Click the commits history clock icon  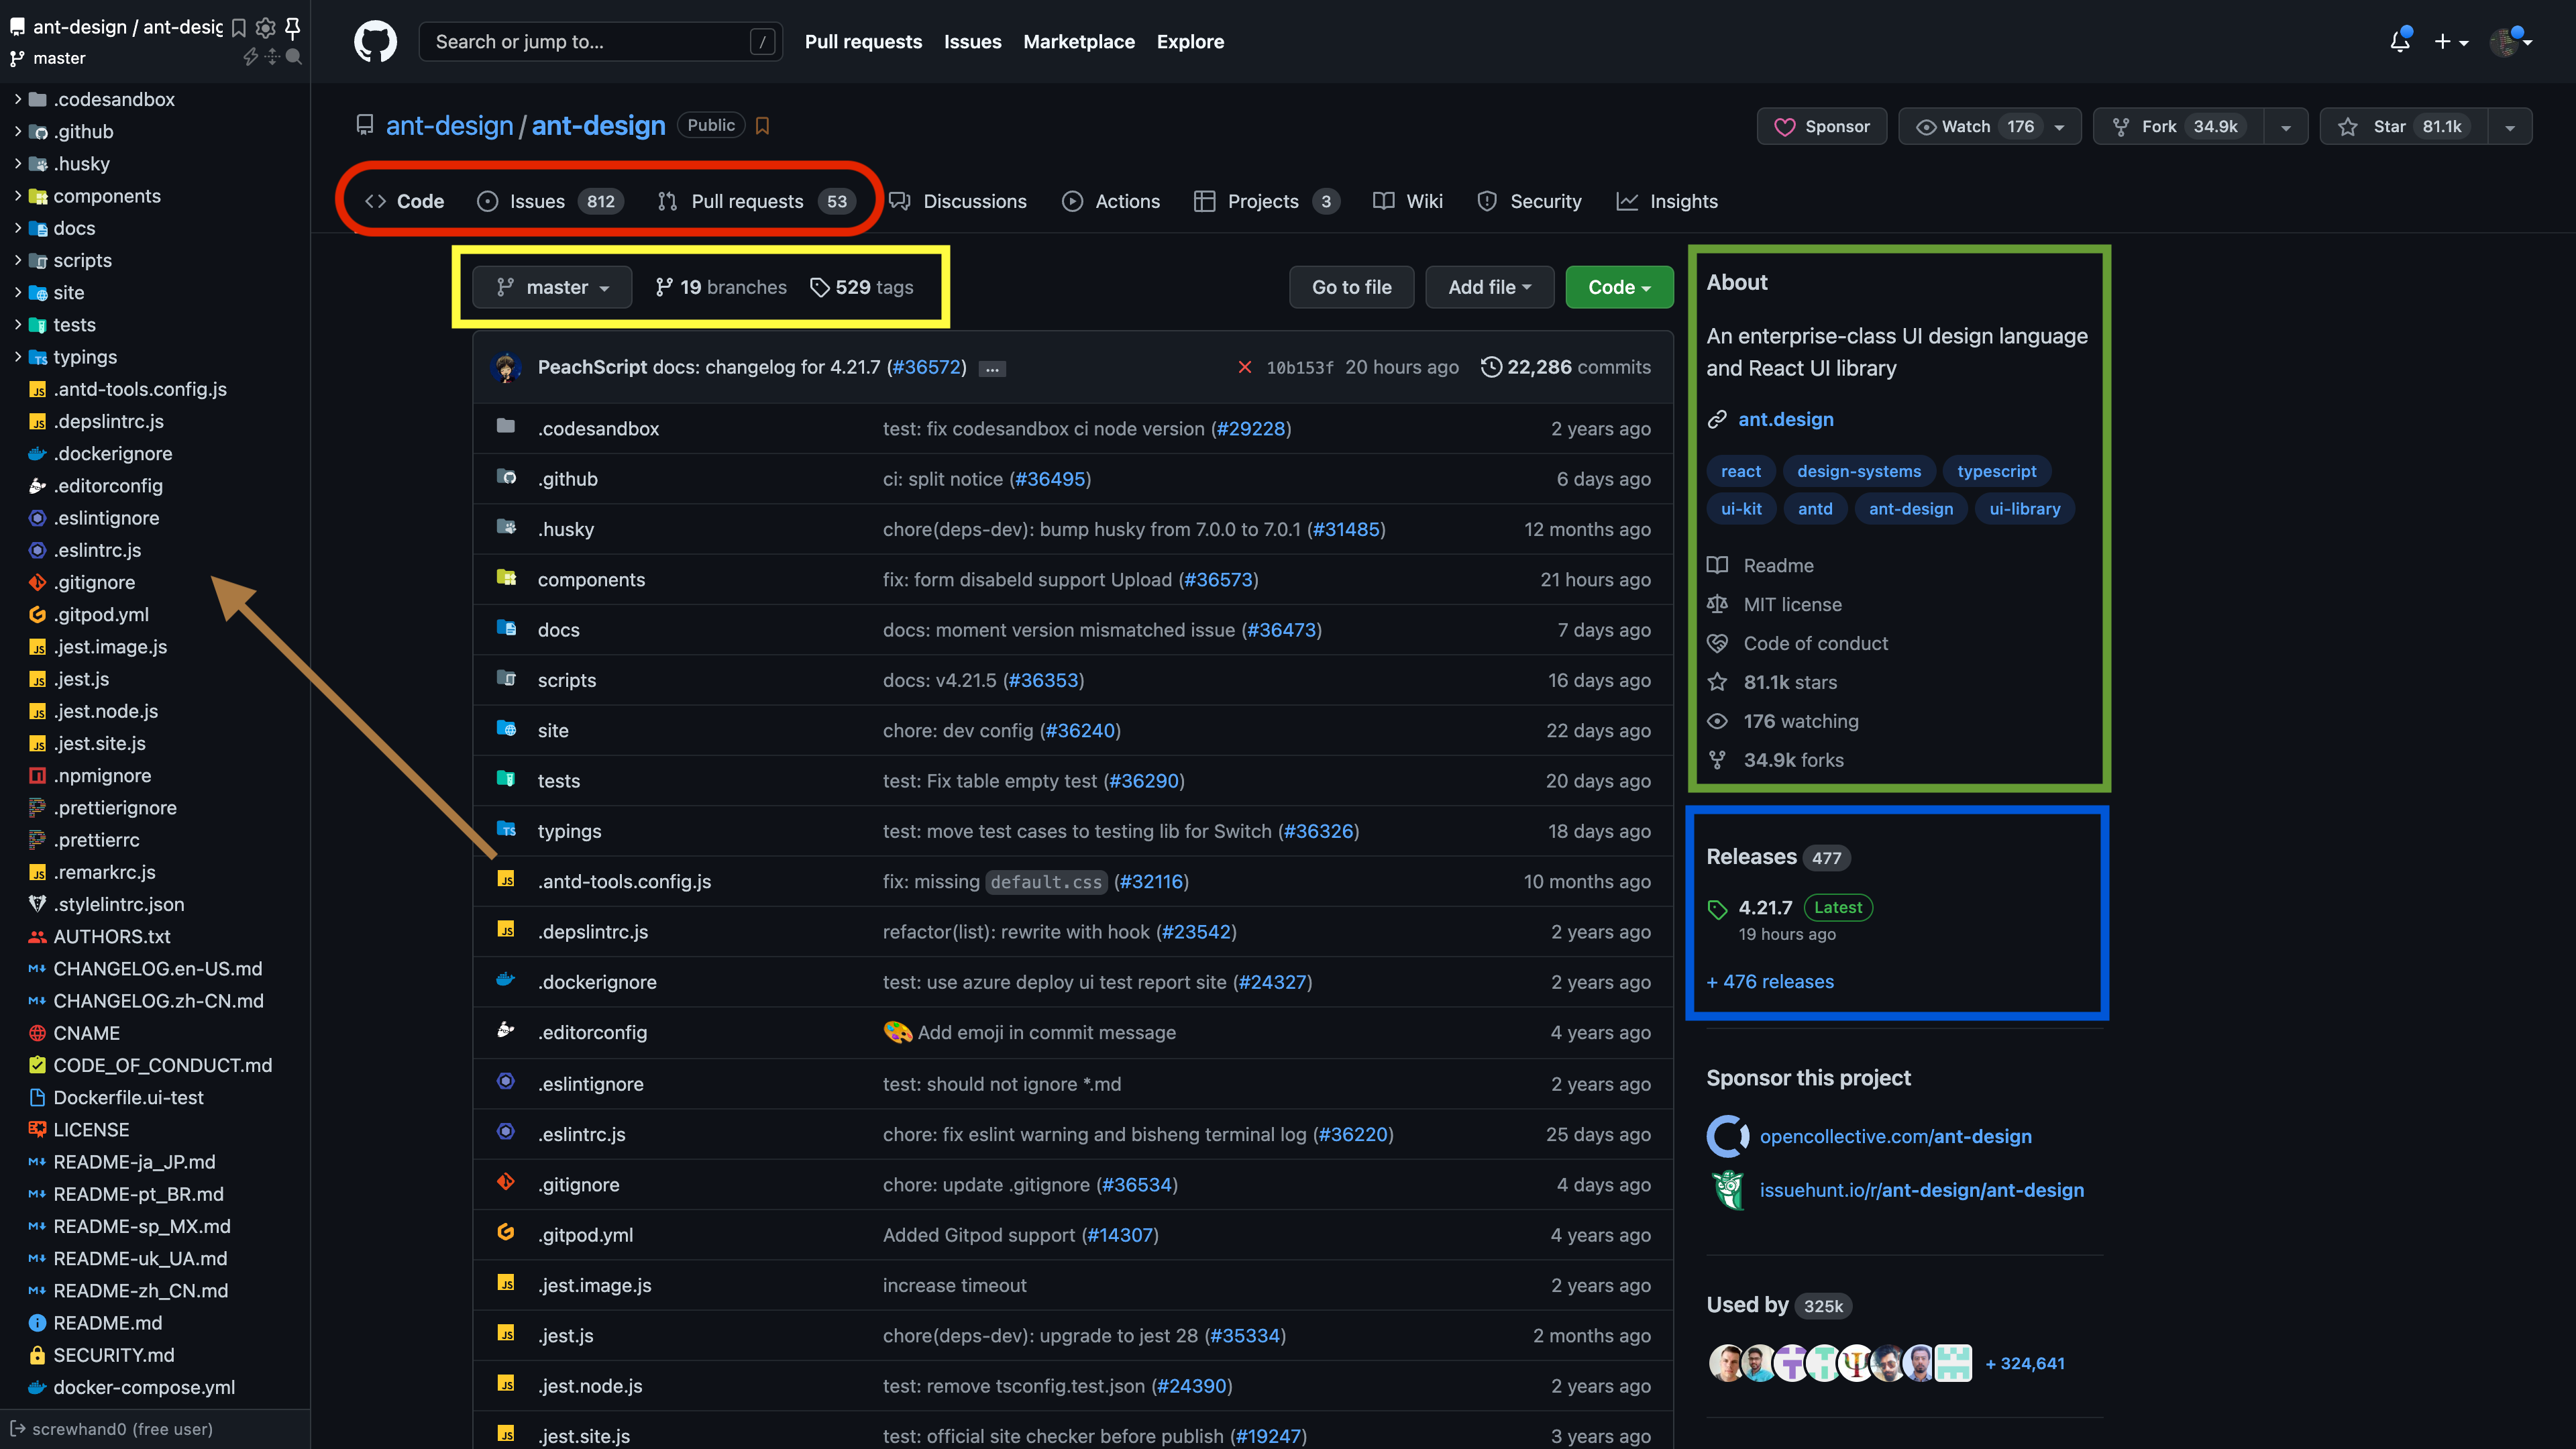[x=1490, y=367]
